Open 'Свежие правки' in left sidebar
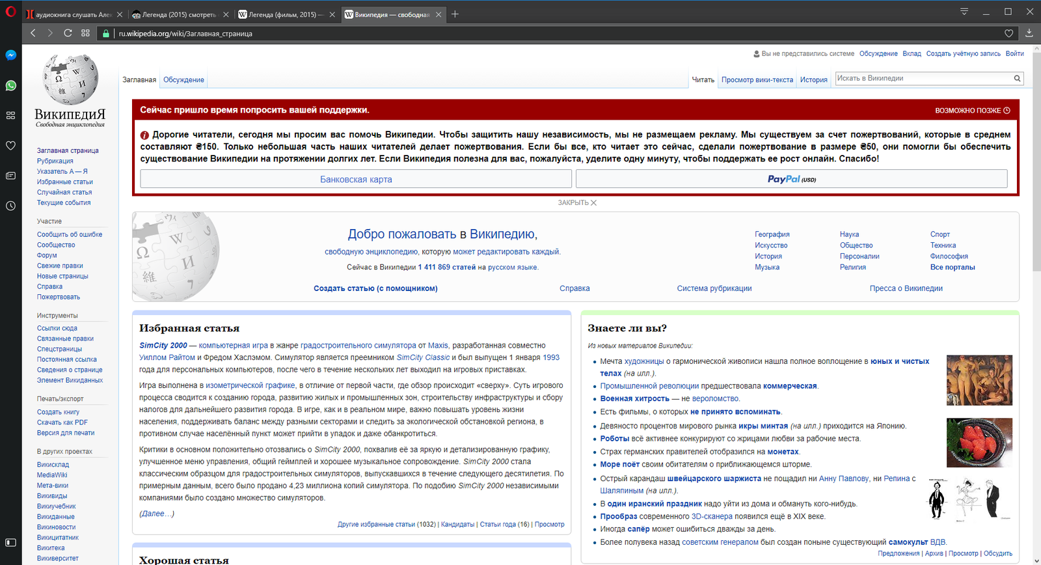1041x565 pixels. point(60,266)
